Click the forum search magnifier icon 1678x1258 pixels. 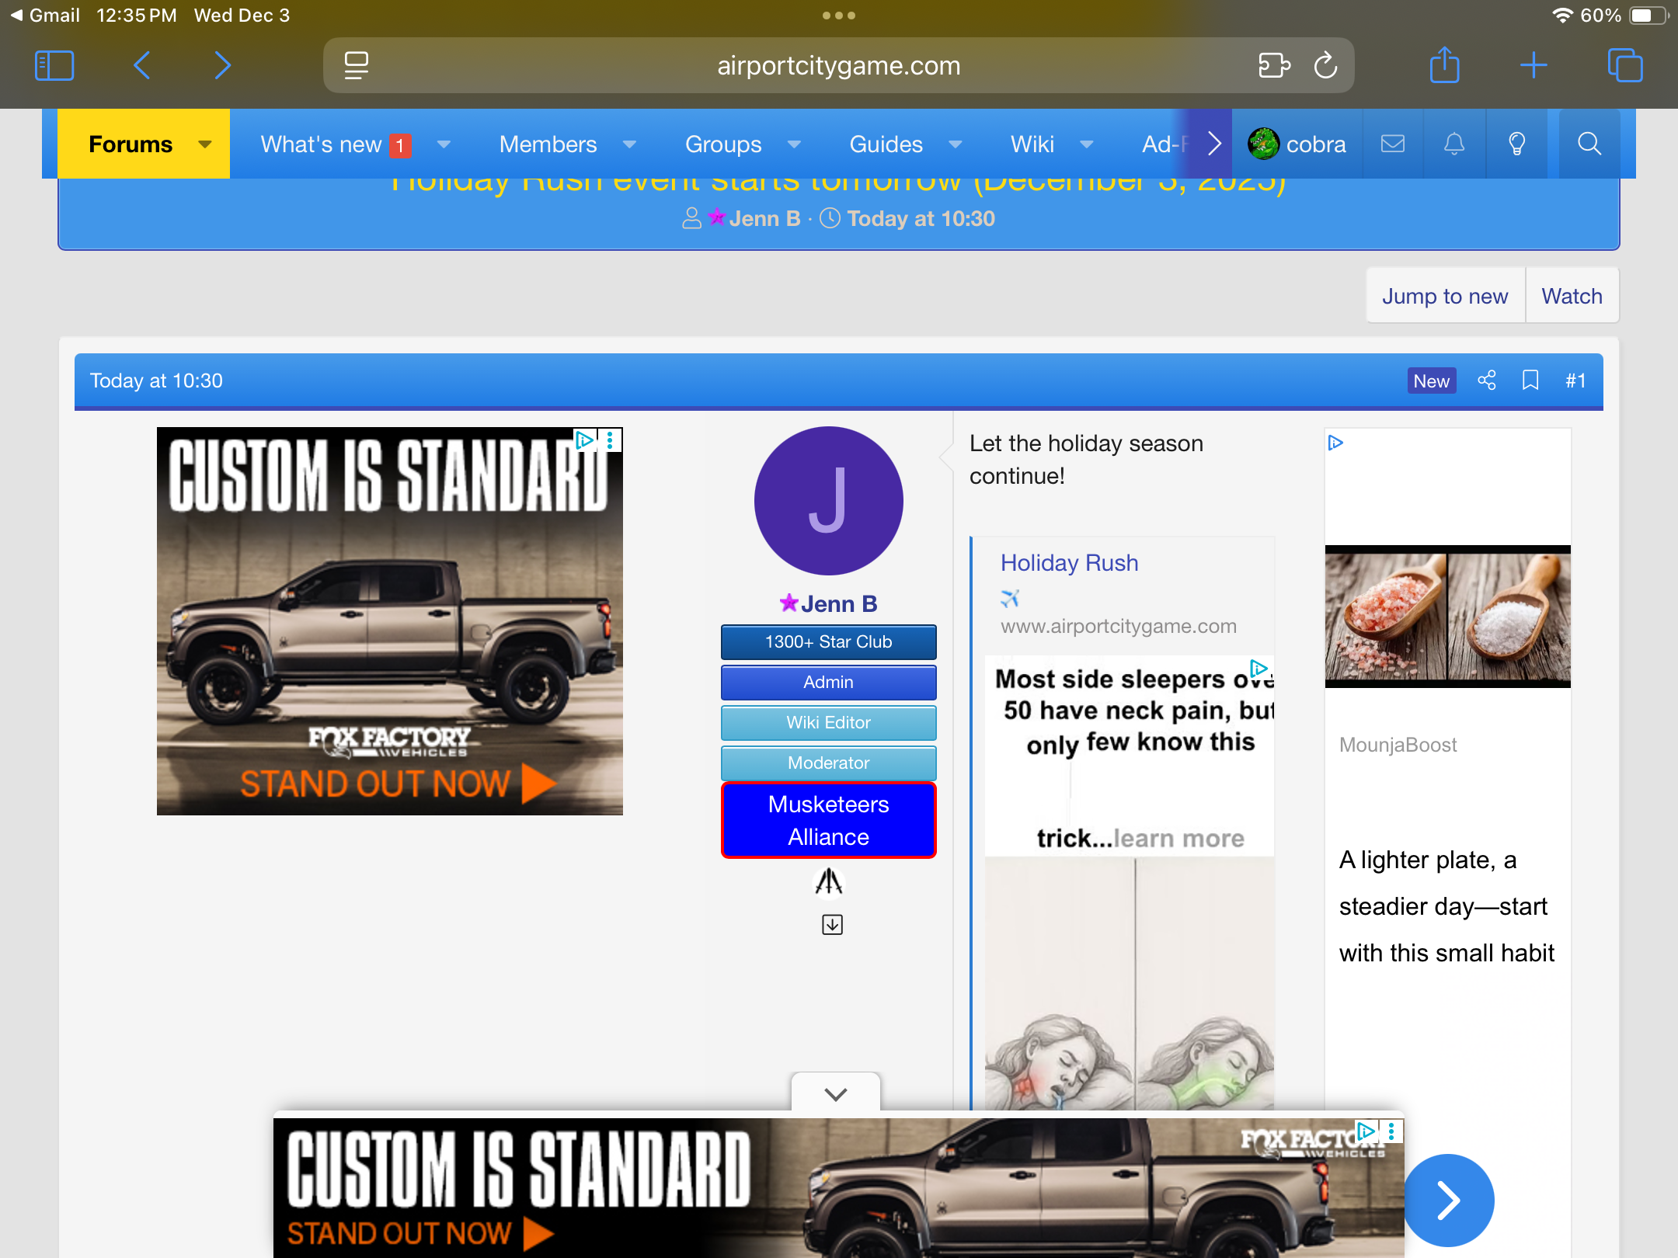(1589, 144)
